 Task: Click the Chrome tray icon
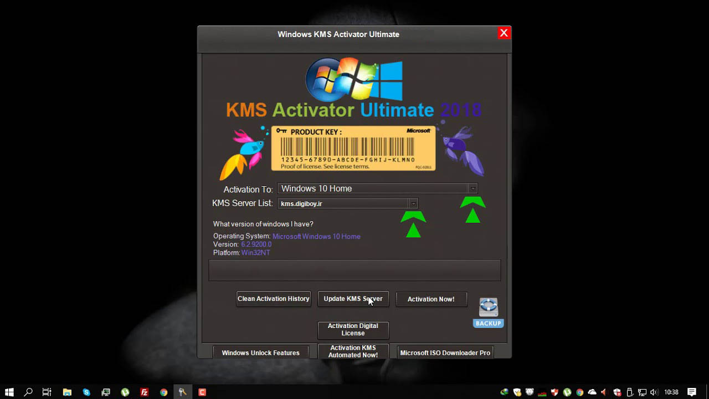pyautogui.click(x=580, y=392)
